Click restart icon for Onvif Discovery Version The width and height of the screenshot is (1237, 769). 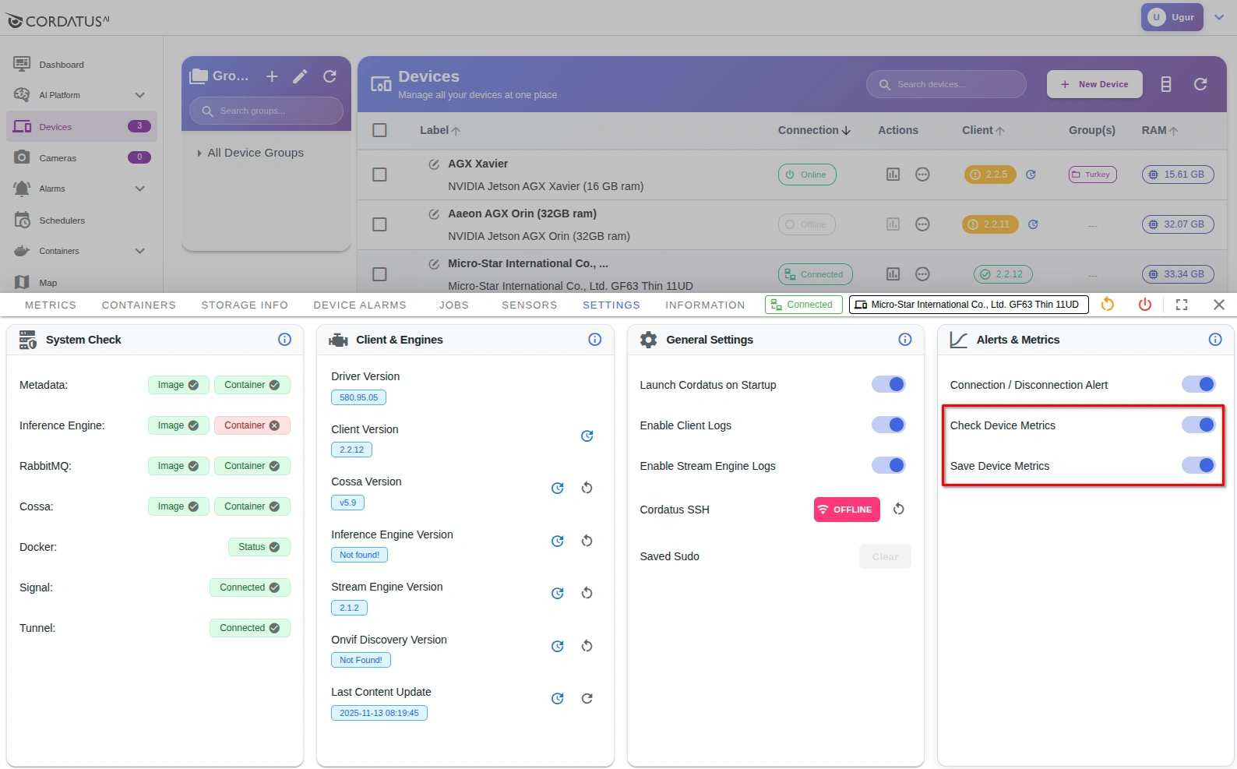click(587, 646)
